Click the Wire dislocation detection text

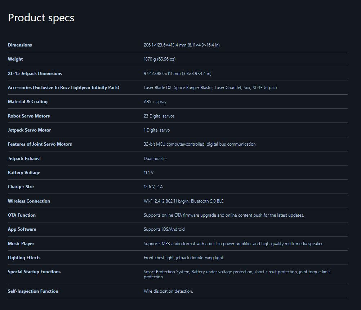click(x=168, y=291)
